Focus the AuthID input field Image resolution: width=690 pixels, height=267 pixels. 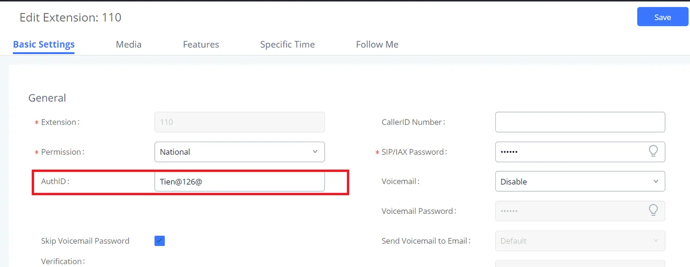click(240, 181)
